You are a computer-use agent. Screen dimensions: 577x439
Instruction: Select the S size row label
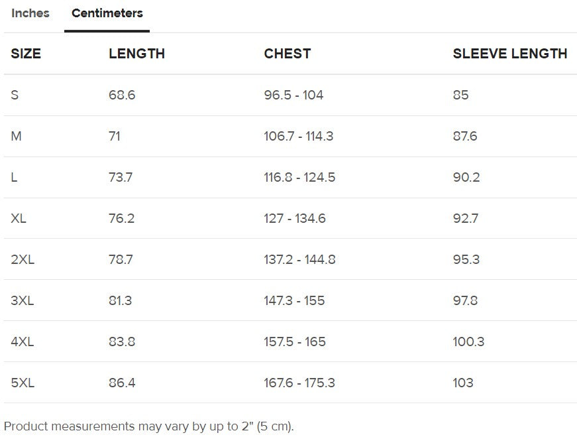(x=15, y=95)
